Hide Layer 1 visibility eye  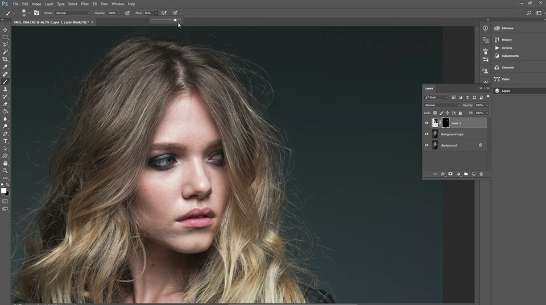click(427, 123)
